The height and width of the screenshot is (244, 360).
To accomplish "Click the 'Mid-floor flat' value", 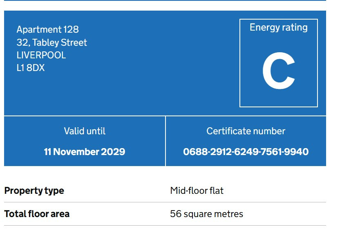I will [x=197, y=191].
